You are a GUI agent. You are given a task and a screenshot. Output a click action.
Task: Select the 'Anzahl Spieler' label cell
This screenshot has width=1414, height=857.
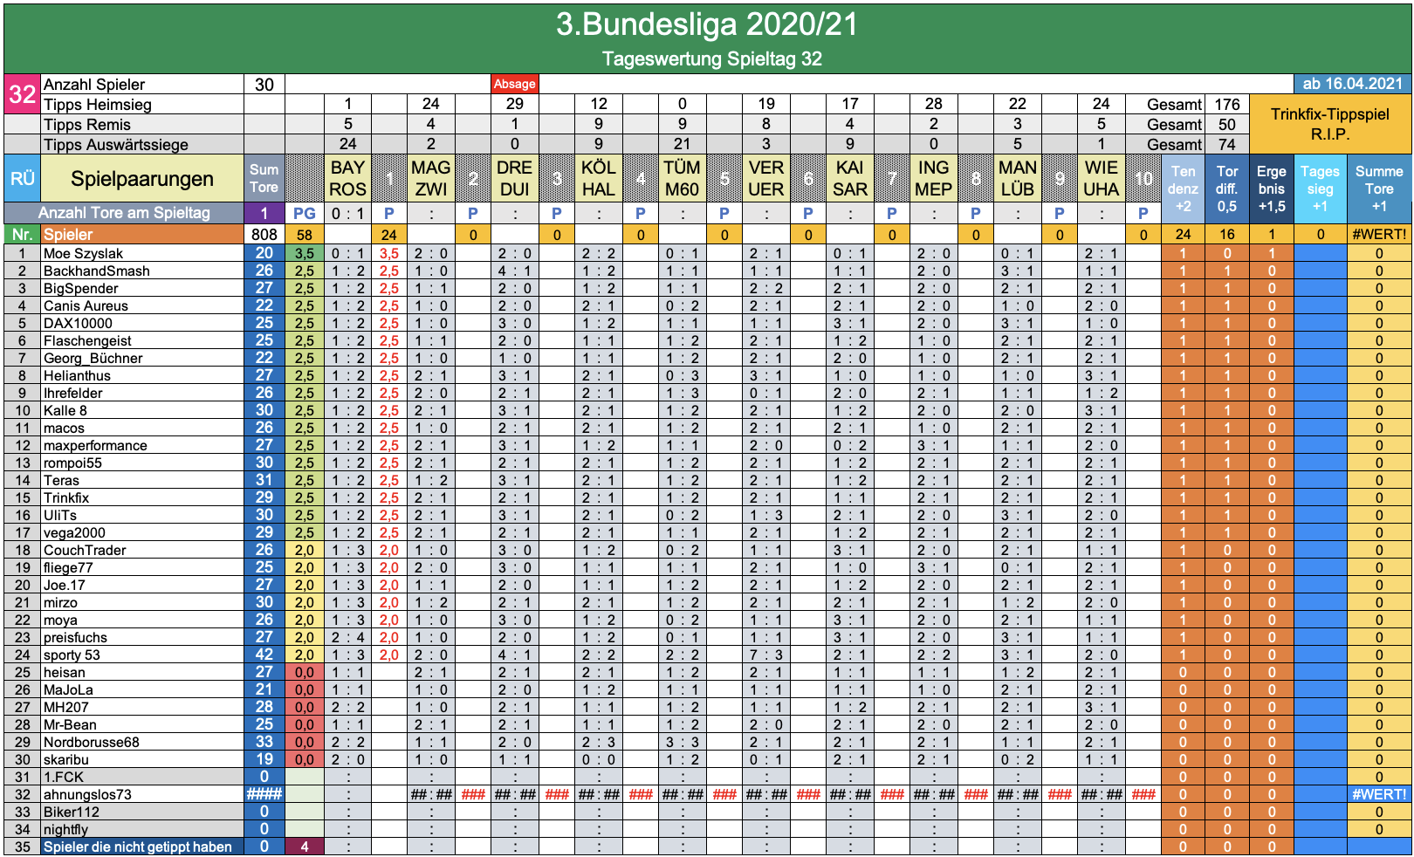point(142,84)
